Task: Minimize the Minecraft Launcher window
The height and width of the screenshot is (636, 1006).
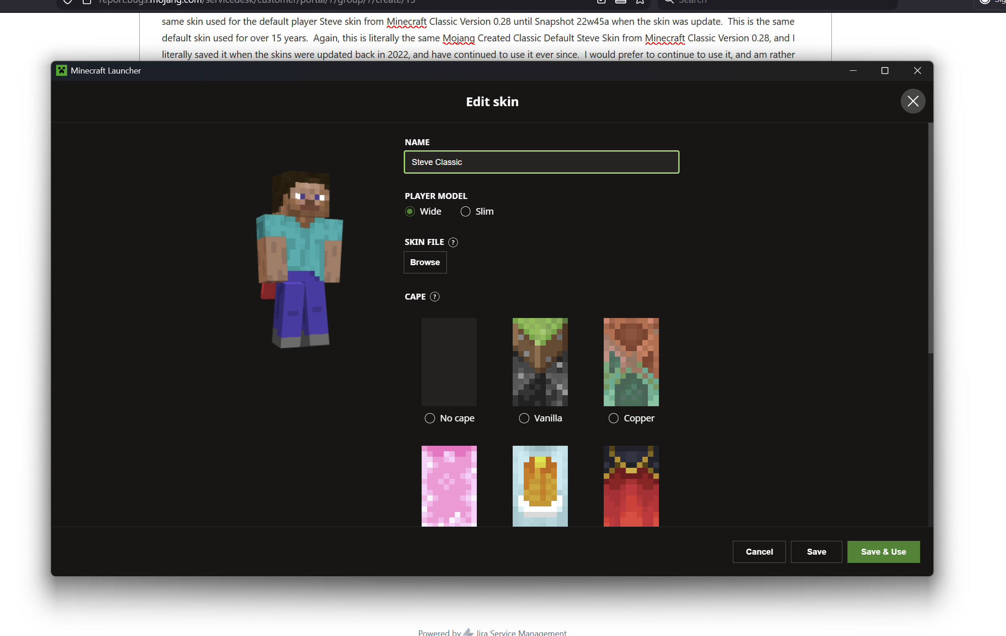Action: tap(853, 70)
